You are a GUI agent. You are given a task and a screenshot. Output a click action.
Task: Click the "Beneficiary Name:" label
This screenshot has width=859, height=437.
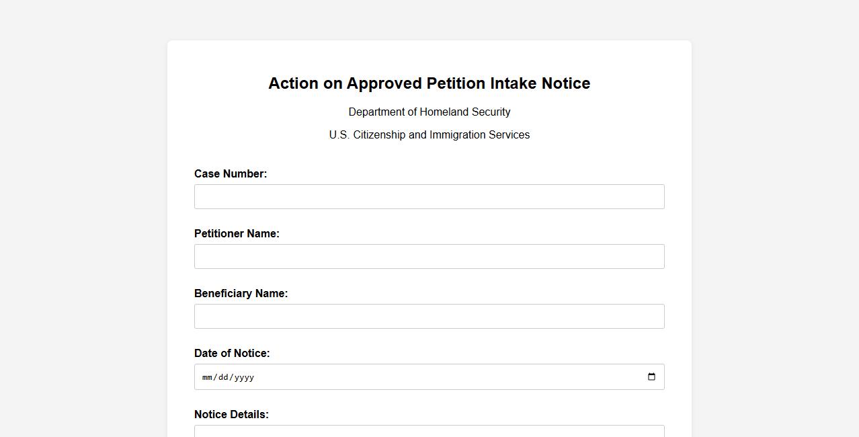coord(241,294)
